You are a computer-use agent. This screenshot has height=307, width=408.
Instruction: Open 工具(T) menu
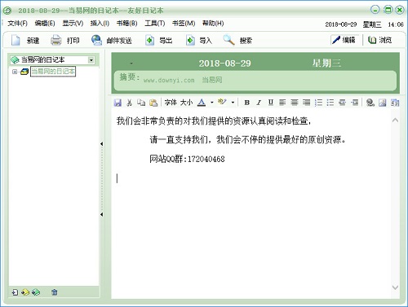tap(155, 24)
